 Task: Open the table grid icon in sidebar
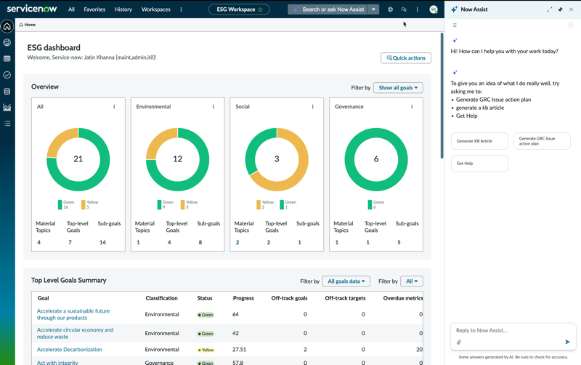pyautogui.click(x=7, y=59)
